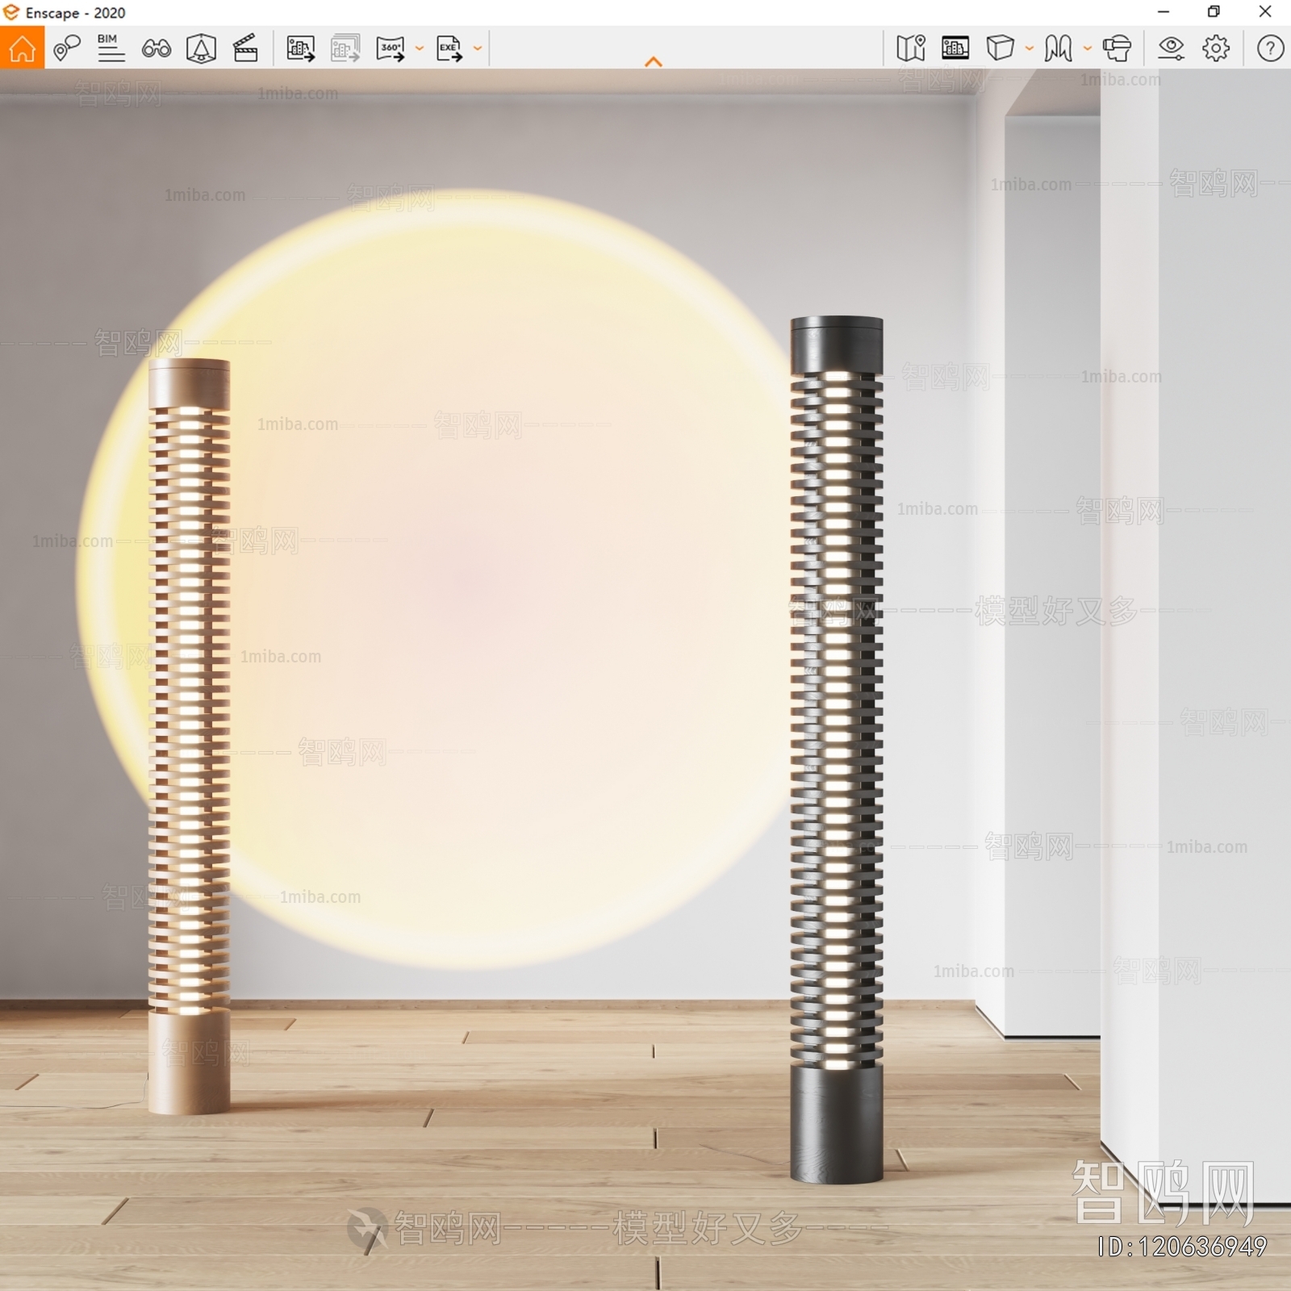The image size is (1291, 1291).
Task: Click the EXE standalone export icon
Action: tap(449, 48)
